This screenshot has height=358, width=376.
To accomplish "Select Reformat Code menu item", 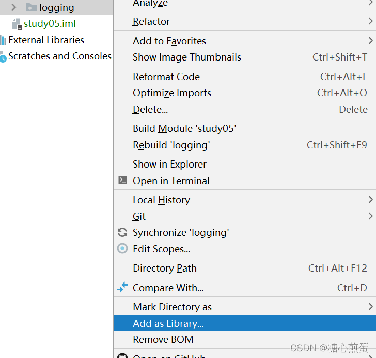I will pos(245,77).
